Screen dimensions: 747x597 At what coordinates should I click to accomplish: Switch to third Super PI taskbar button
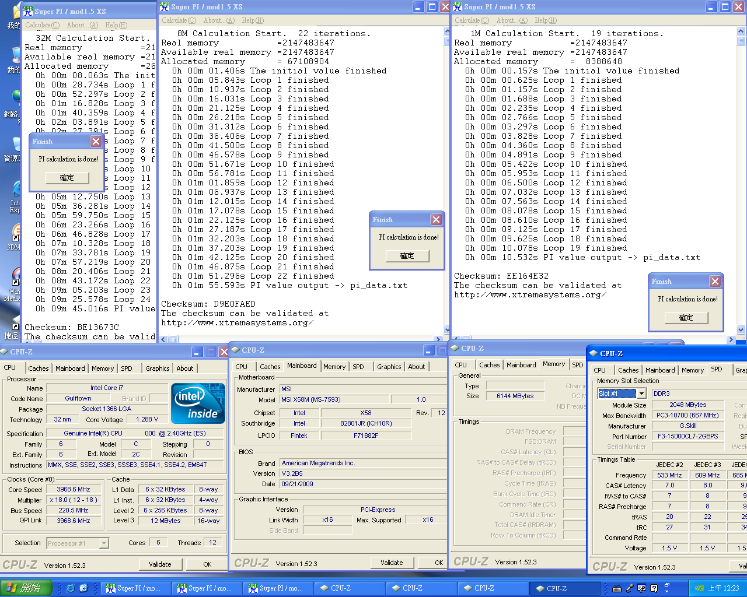pyautogui.click(x=277, y=588)
